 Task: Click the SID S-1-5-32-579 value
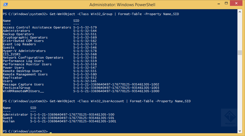(85, 27)
